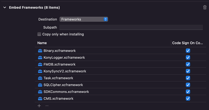This screenshot has height=110, width=209.
Task: Uncheck Code Sign for Binary.xcframework
Action: pos(188,51)
